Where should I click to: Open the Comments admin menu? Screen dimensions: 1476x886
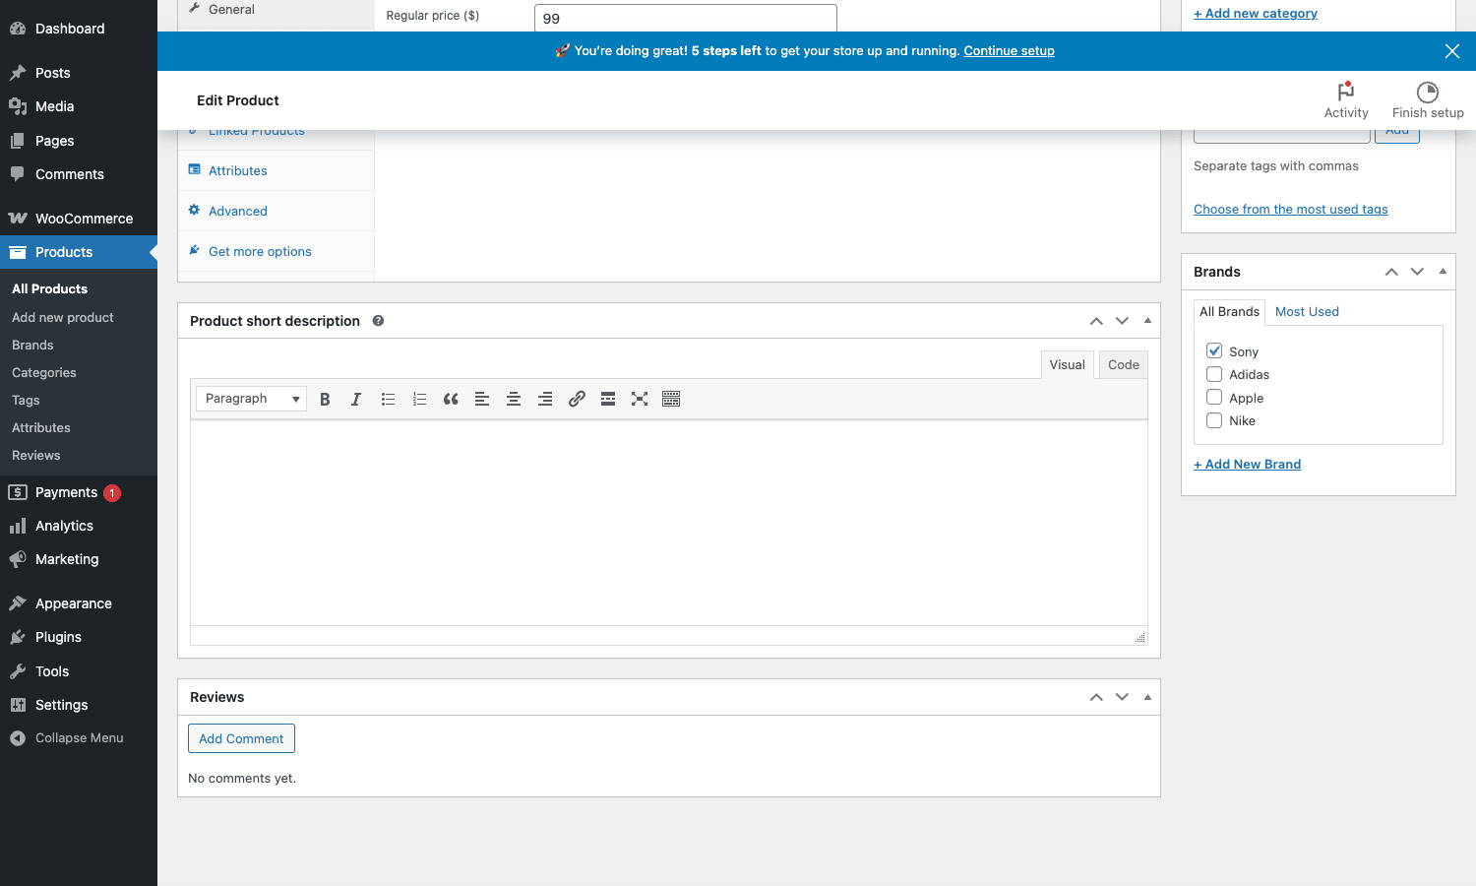[79, 174]
